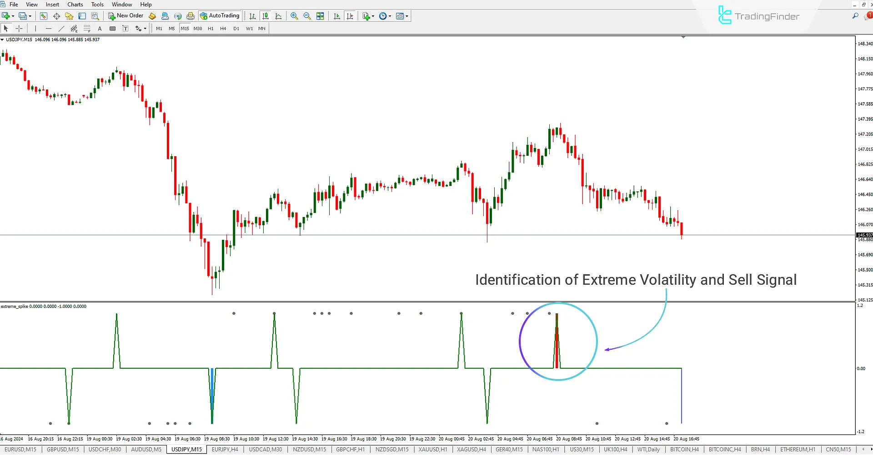Image resolution: width=873 pixels, height=455 pixels.
Task: Select the H1 timeframe button
Action: click(211, 29)
